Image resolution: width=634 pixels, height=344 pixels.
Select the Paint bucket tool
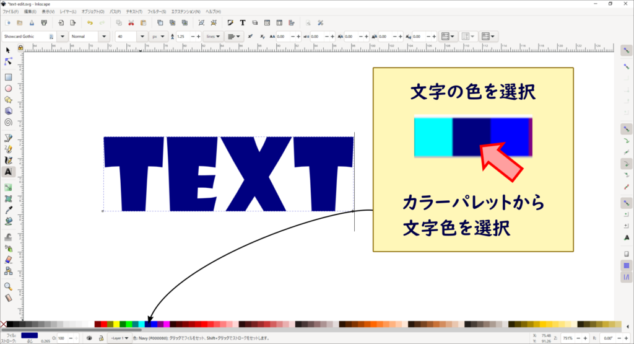click(8, 221)
